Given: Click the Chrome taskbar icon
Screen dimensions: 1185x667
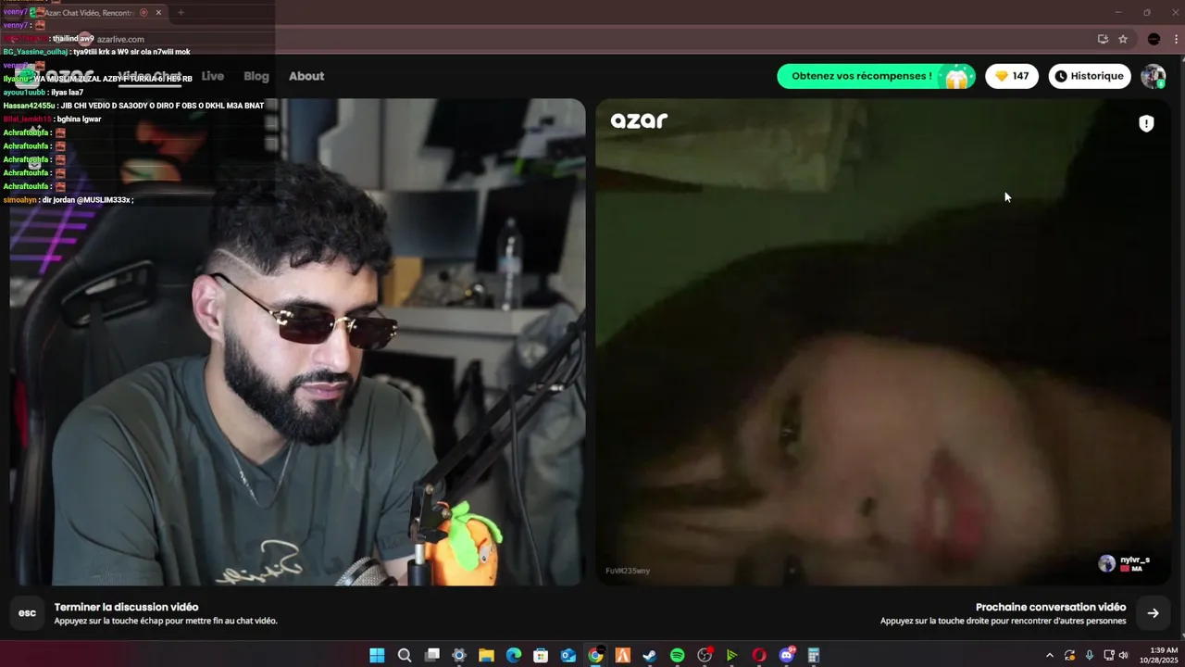Looking at the screenshot, I should (595, 655).
